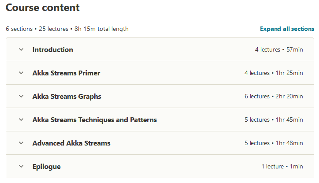Viewport: 319px width, 183px height.
Task: Select the Introduction section title
Action: 52,49
